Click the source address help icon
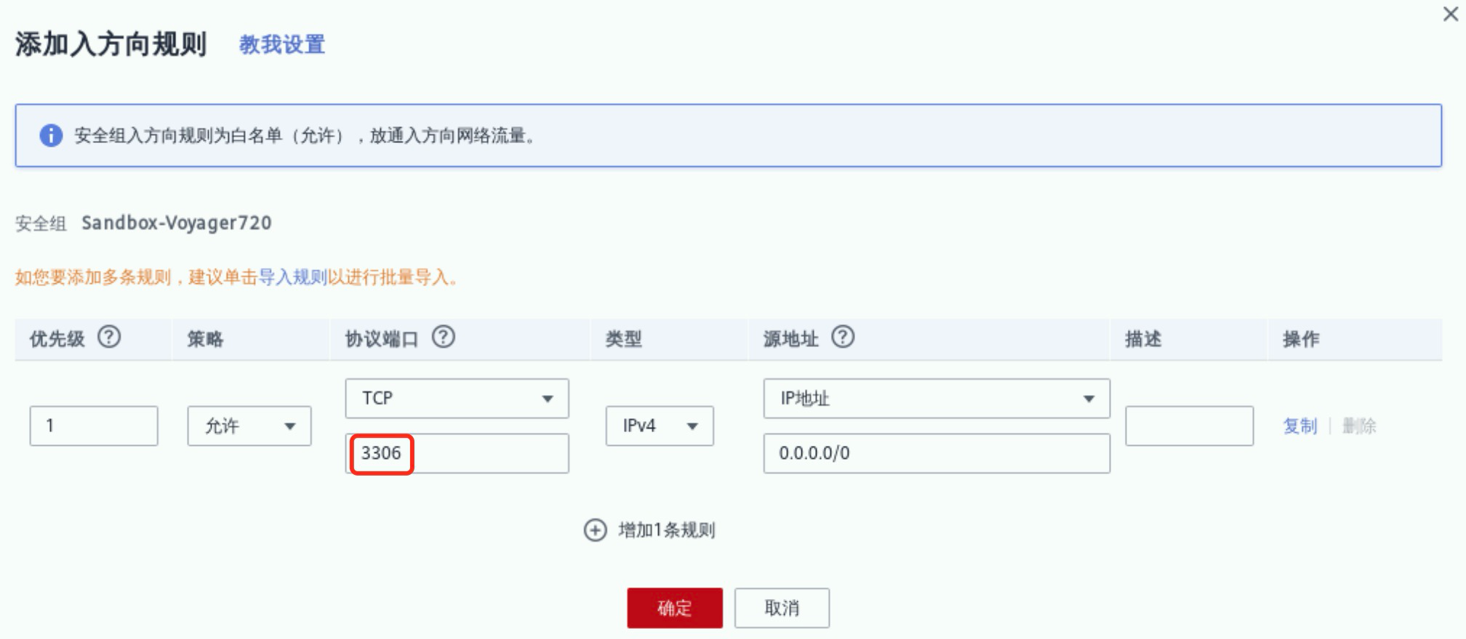The image size is (1466, 639). coord(843,338)
